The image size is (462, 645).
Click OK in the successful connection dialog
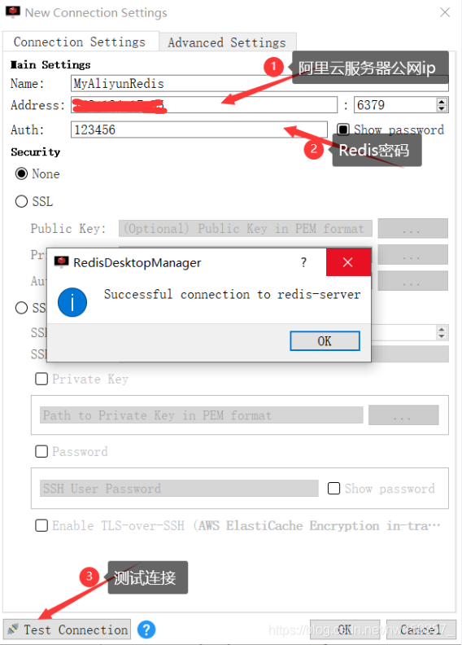click(325, 341)
